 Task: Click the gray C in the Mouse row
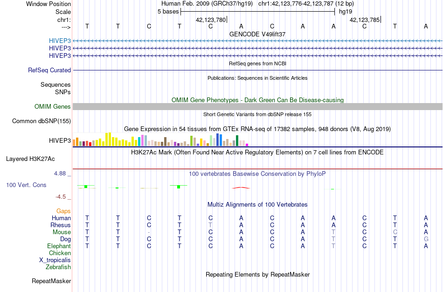point(395,232)
